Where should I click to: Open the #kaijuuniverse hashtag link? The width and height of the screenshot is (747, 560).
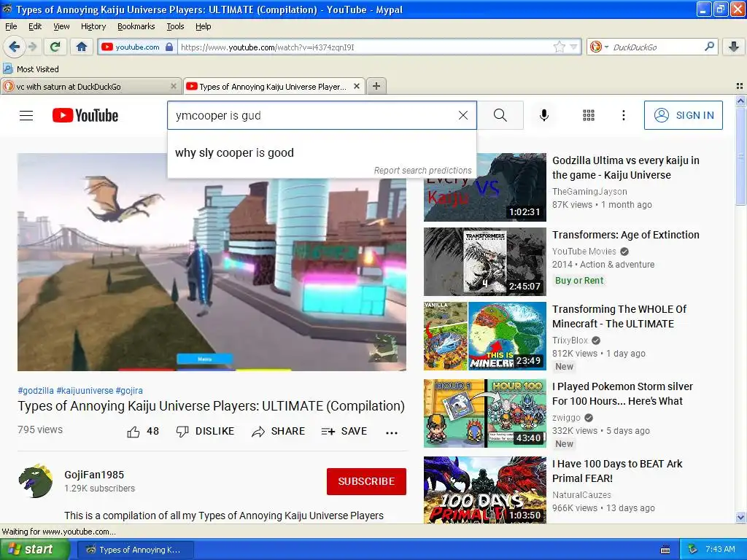(85, 391)
